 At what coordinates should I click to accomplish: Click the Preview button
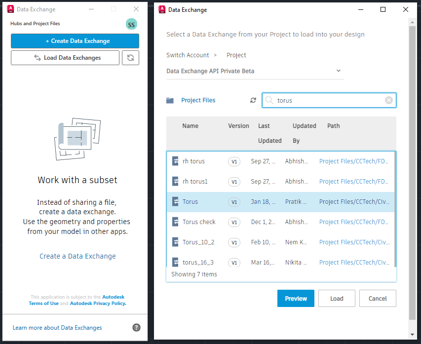tap(296, 299)
